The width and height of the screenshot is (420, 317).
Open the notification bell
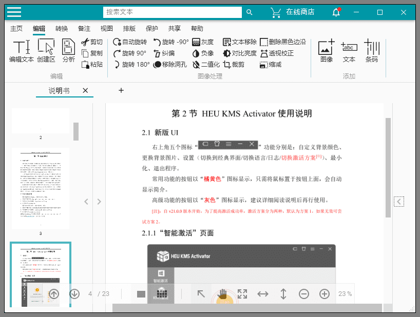pyautogui.click(x=336, y=12)
